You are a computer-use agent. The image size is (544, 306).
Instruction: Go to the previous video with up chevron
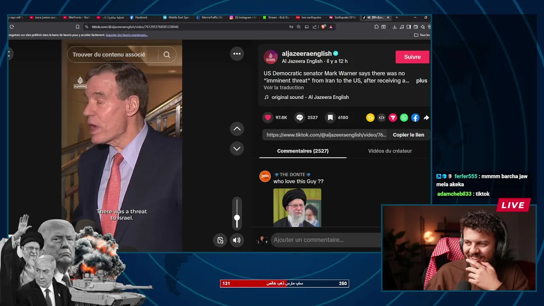tap(237, 129)
